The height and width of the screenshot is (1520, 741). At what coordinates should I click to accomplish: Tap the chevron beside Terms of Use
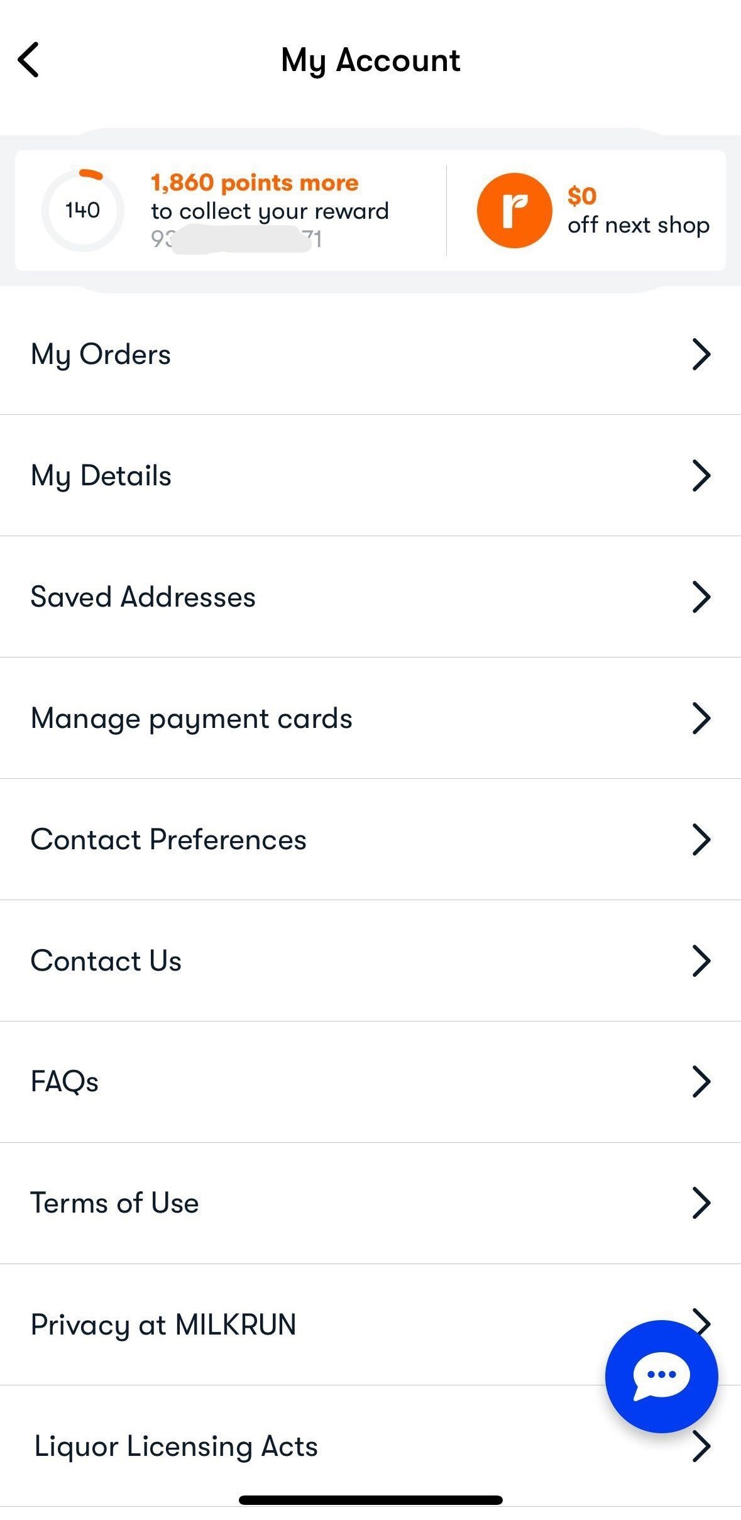pos(701,1203)
